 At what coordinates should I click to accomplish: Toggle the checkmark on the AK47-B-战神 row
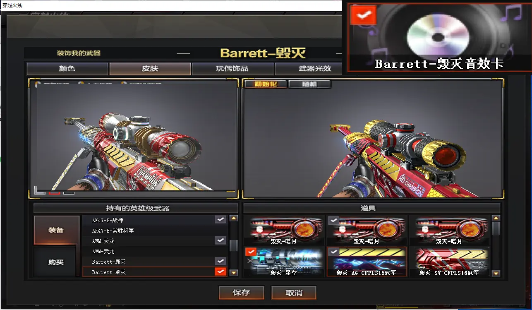(x=220, y=220)
